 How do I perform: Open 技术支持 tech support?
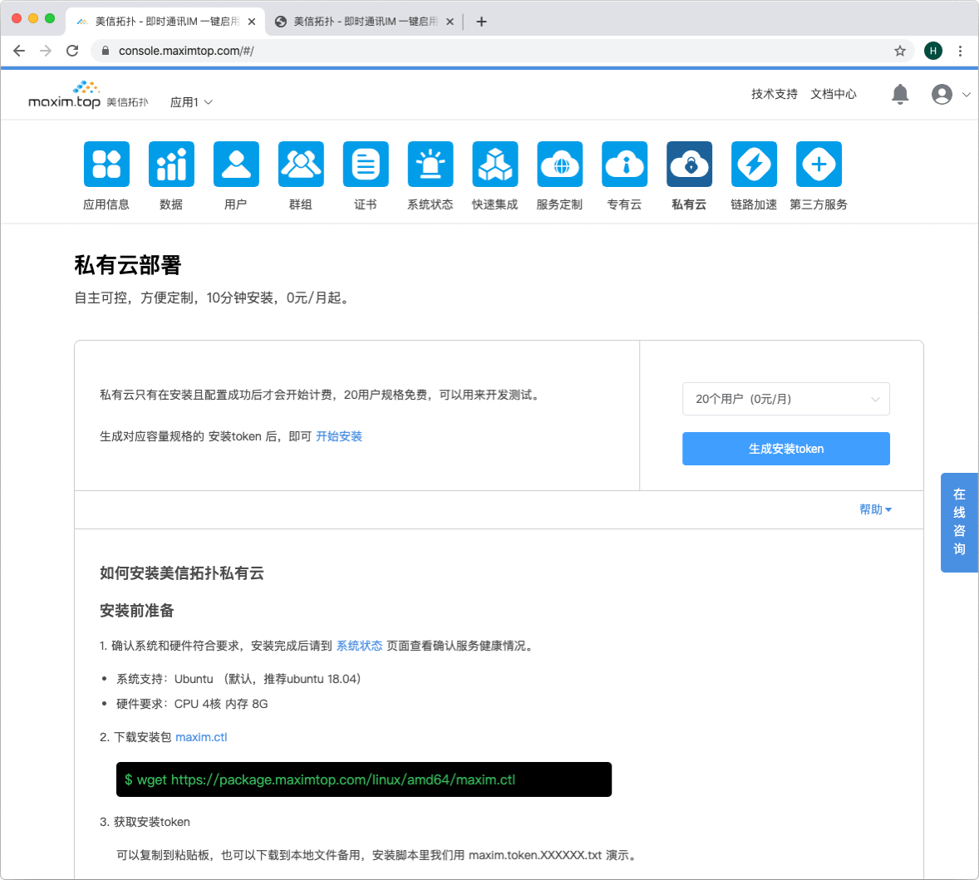click(x=775, y=94)
